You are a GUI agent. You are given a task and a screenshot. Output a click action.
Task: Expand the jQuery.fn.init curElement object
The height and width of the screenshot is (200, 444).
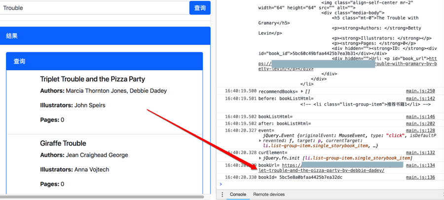[x=260, y=158]
